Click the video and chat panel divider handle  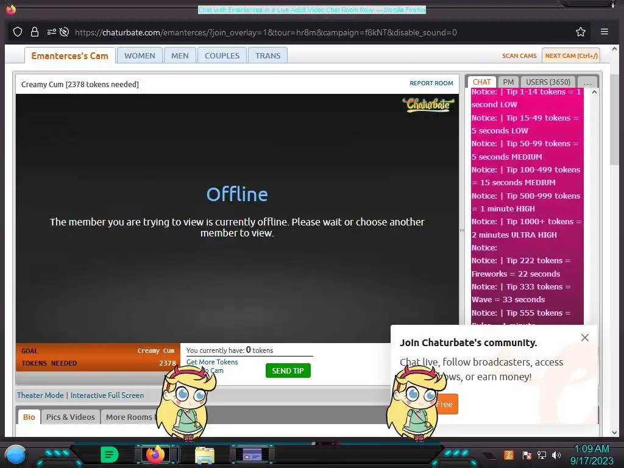coord(462,230)
